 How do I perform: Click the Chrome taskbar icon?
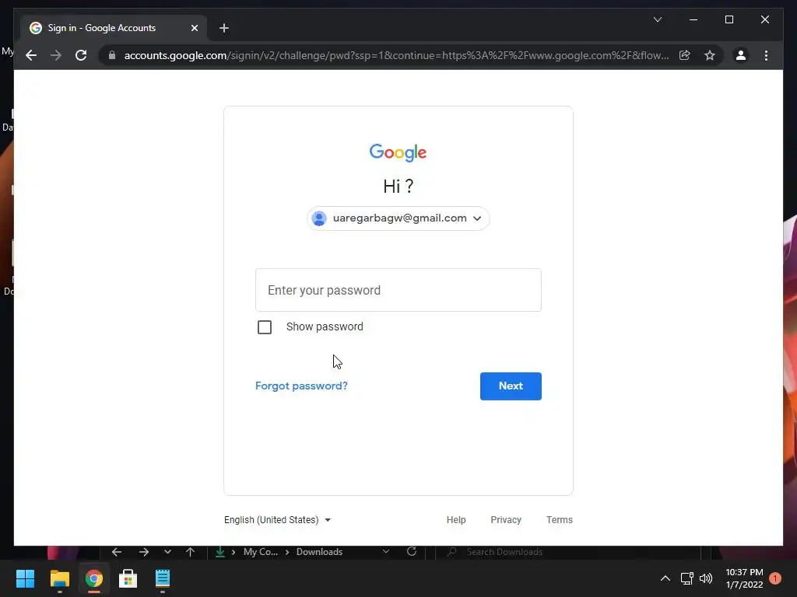coord(94,578)
